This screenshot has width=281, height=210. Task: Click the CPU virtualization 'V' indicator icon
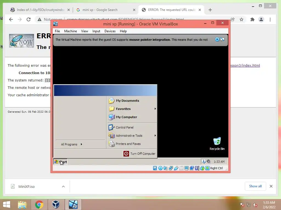[197, 168]
